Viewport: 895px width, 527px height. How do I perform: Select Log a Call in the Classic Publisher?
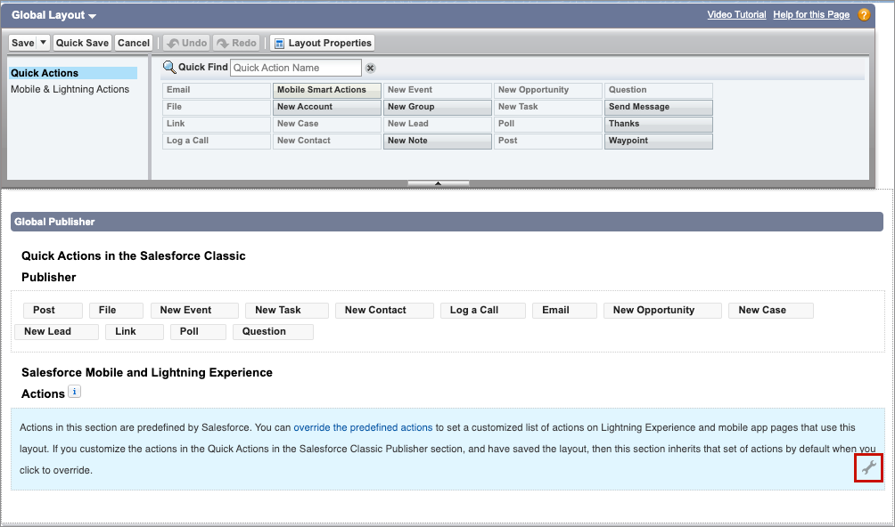(483, 311)
